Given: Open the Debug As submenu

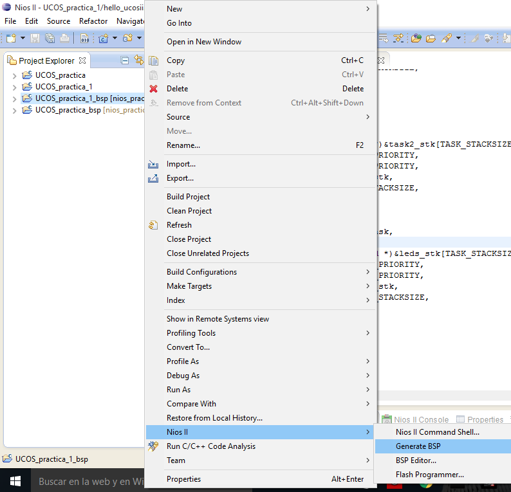Looking at the screenshot, I should click(261, 376).
